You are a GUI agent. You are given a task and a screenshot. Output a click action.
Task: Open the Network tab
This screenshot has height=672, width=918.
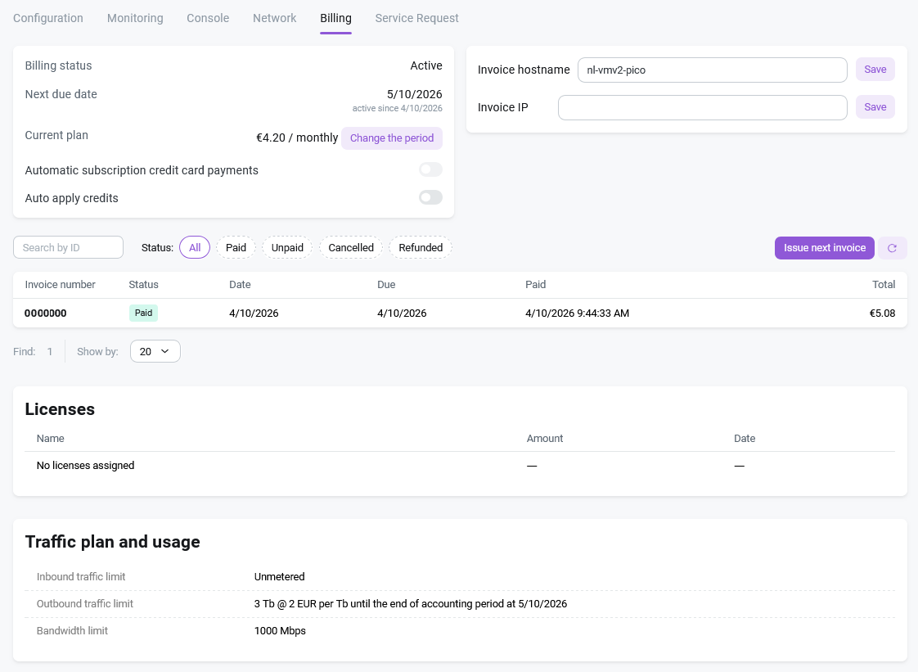coord(274,18)
